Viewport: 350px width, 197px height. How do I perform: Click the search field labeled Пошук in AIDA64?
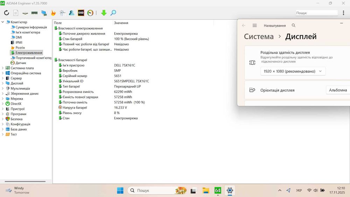tap(316, 13)
